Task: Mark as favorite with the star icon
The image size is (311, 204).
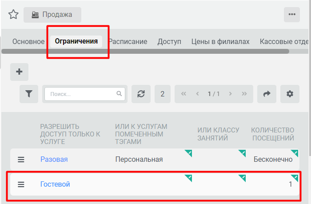Action: (13, 15)
